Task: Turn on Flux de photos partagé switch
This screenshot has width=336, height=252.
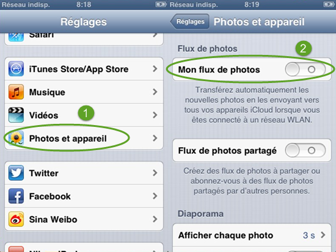Action: point(305,151)
